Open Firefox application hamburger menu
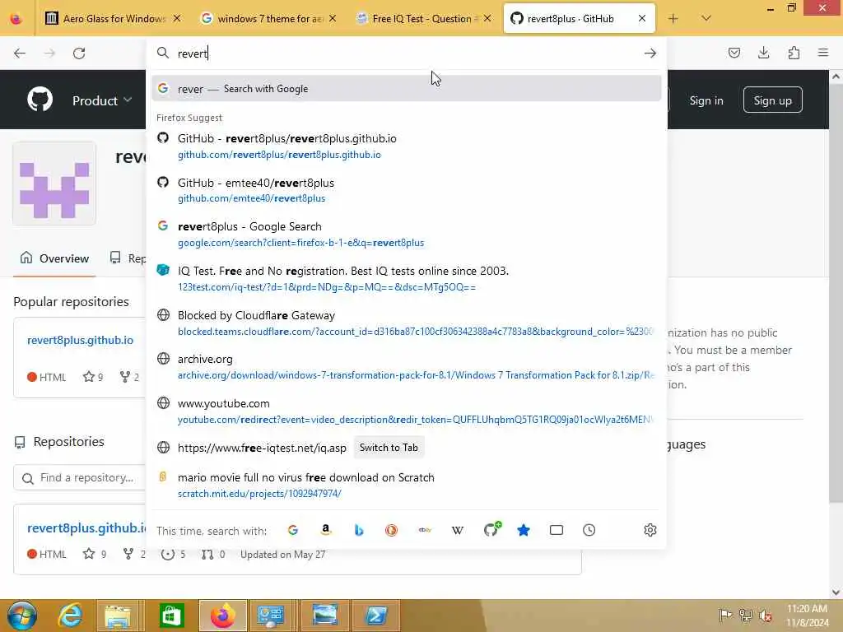The height and width of the screenshot is (632, 843). pyautogui.click(x=823, y=53)
